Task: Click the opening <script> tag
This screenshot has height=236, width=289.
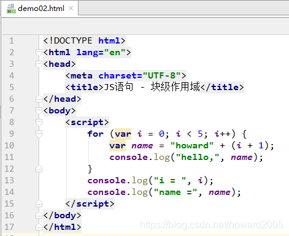Action: coord(87,122)
